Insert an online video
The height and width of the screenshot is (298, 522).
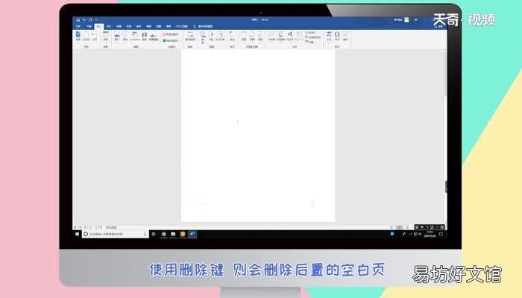[190, 37]
